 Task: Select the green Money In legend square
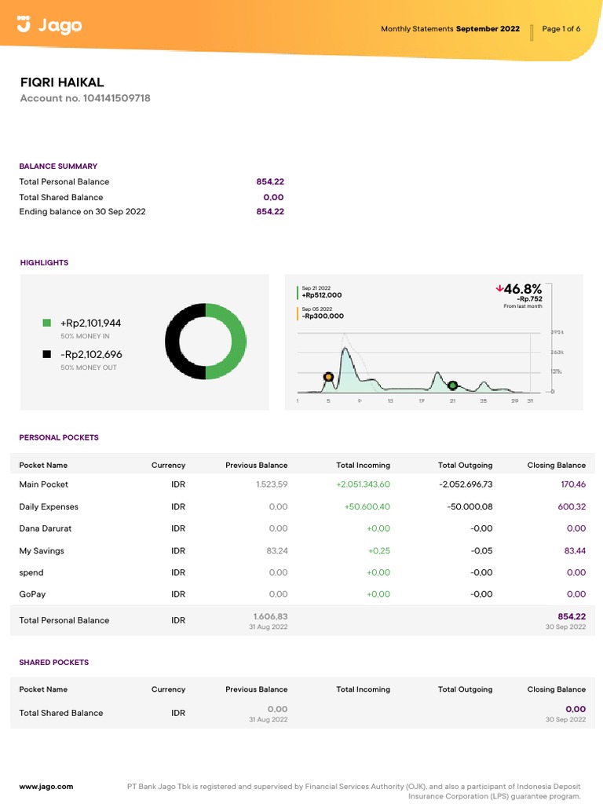tap(47, 323)
